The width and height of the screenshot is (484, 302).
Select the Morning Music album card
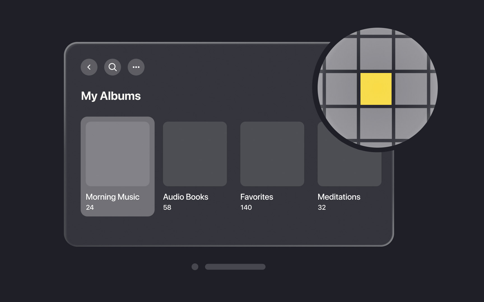pyautogui.click(x=118, y=166)
